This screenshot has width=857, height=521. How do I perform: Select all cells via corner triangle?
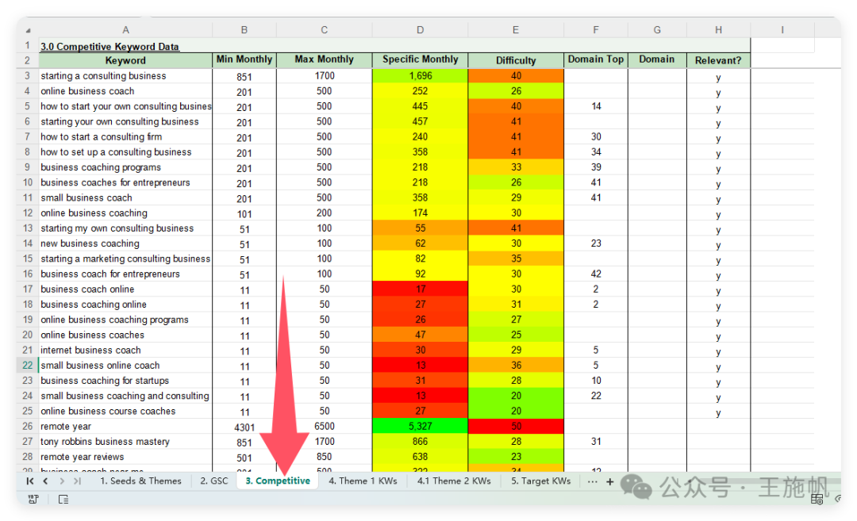pyautogui.click(x=28, y=30)
